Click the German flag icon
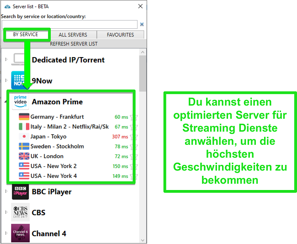This screenshot has width=297, height=244. (x=24, y=117)
